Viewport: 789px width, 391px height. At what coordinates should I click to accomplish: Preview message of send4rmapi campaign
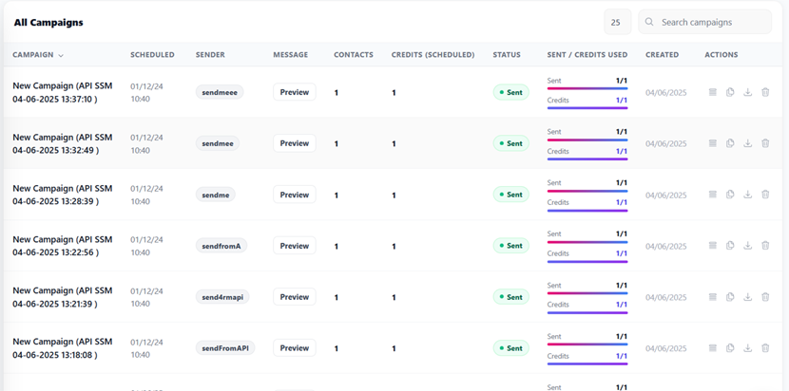click(x=295, y=297)
